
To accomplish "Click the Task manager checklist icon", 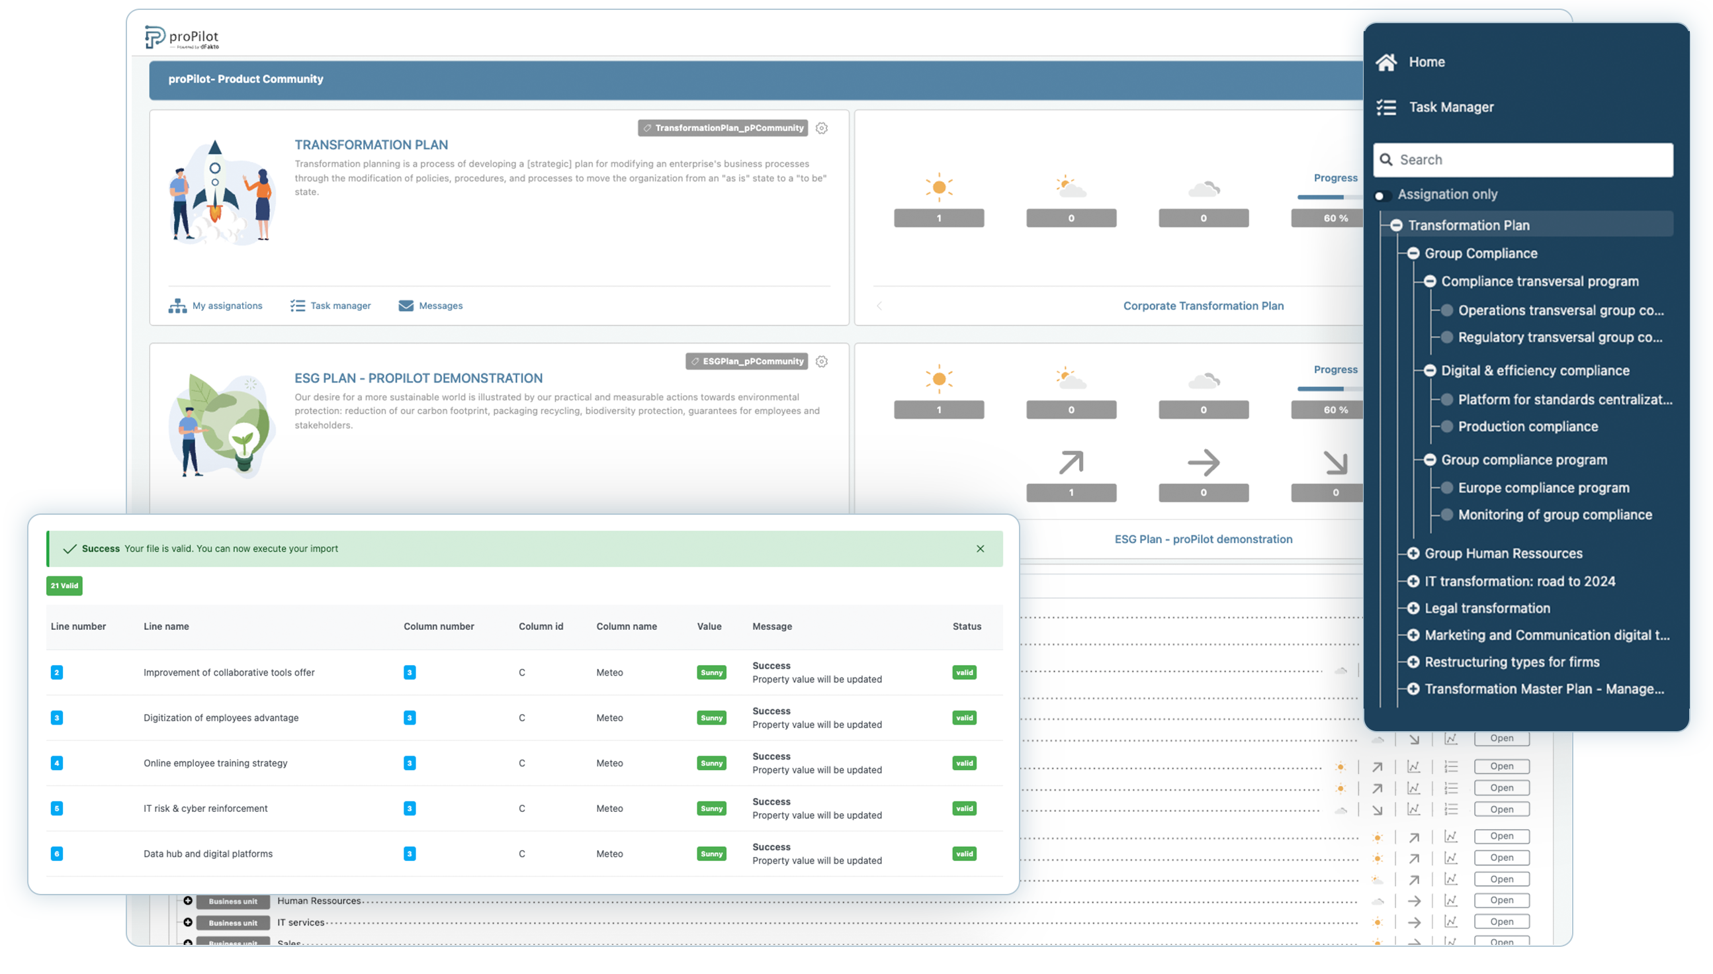I will pos(297,306).
